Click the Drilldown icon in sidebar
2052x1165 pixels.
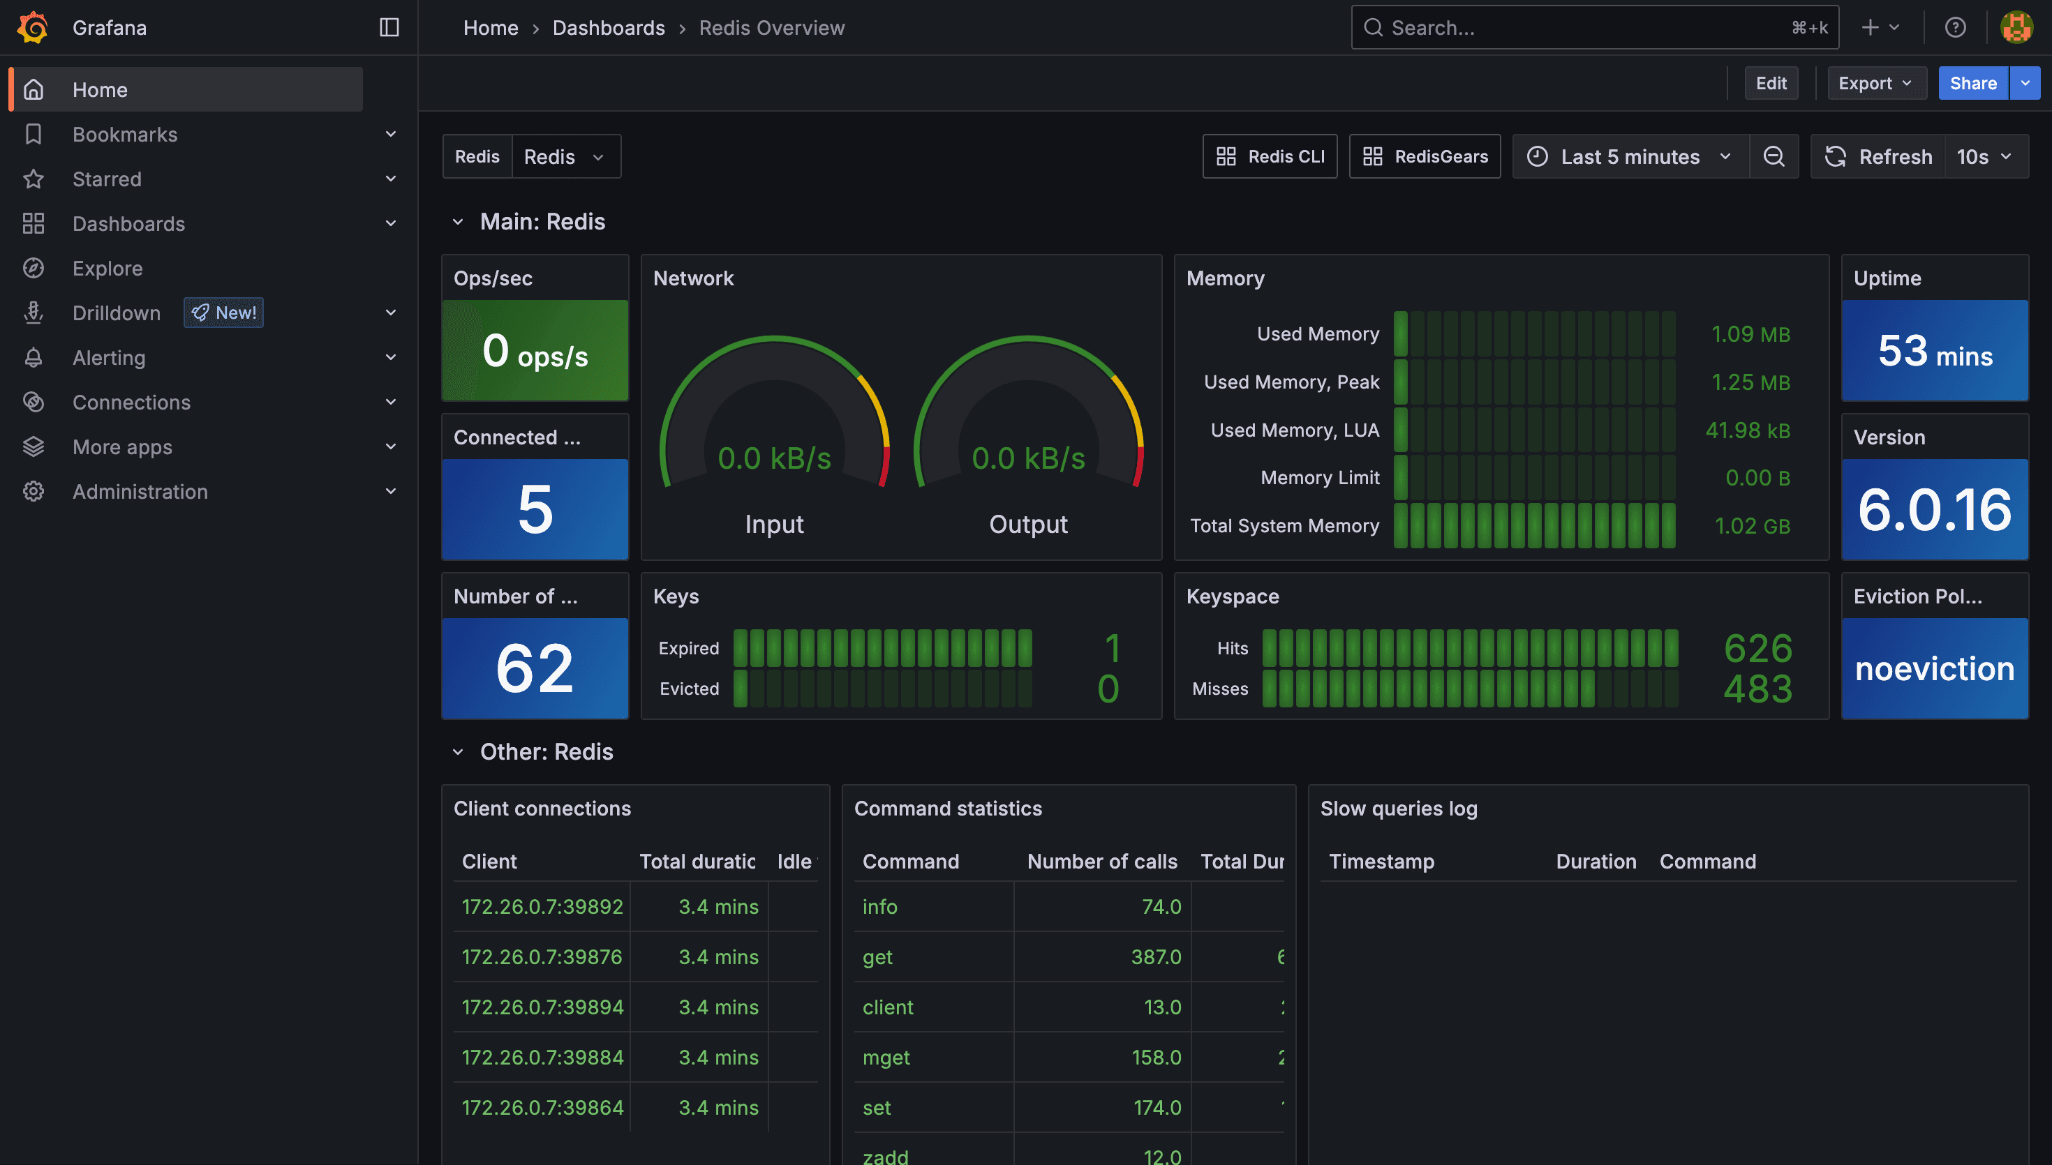[34, 313]
